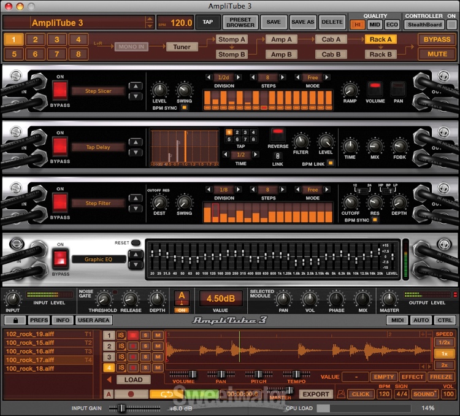Click the Volume button on the Step Slicer
This screenshot has width=460, height=416.
click(375, 88)
